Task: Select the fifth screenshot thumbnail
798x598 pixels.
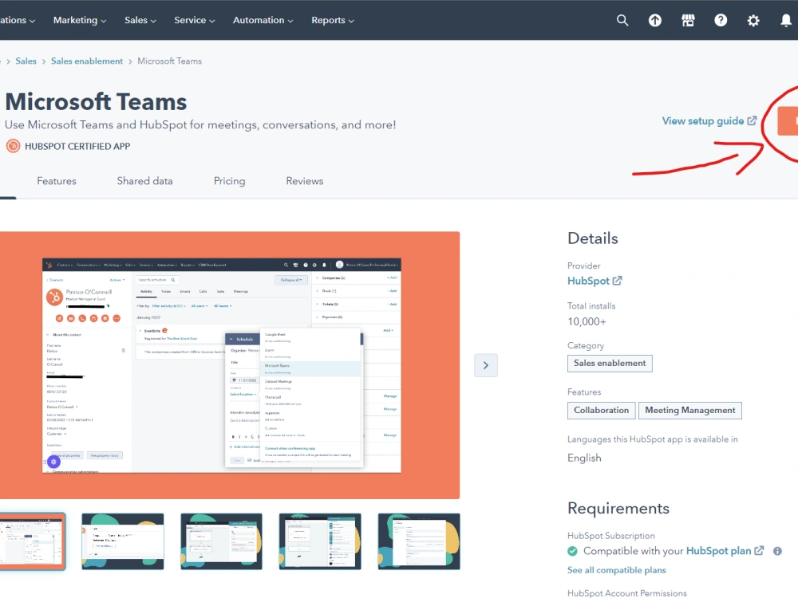Action: click(419, 541)
